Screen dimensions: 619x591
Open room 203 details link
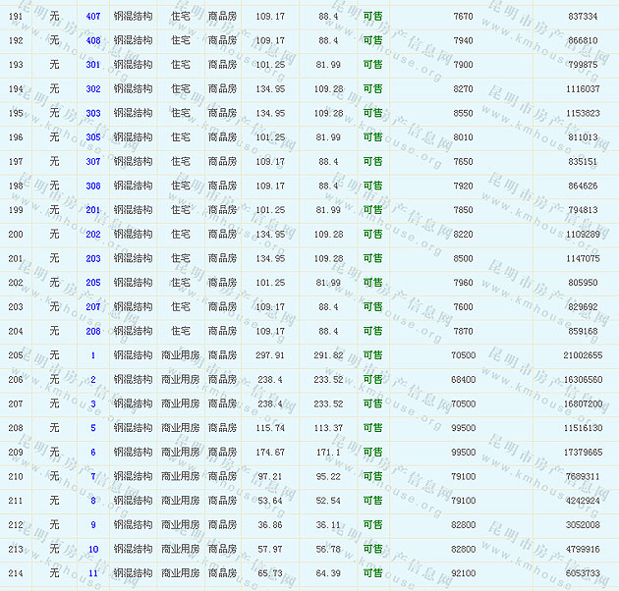click(93, 258)
